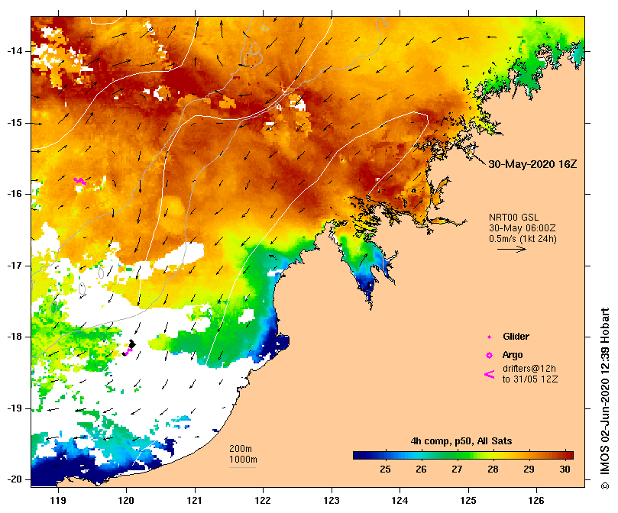Click the magenta drifters arrowhead legend icon
Image resolution: width=618 pixels, height=513 pixels.
pyautogui.click(x=489, y=374)
